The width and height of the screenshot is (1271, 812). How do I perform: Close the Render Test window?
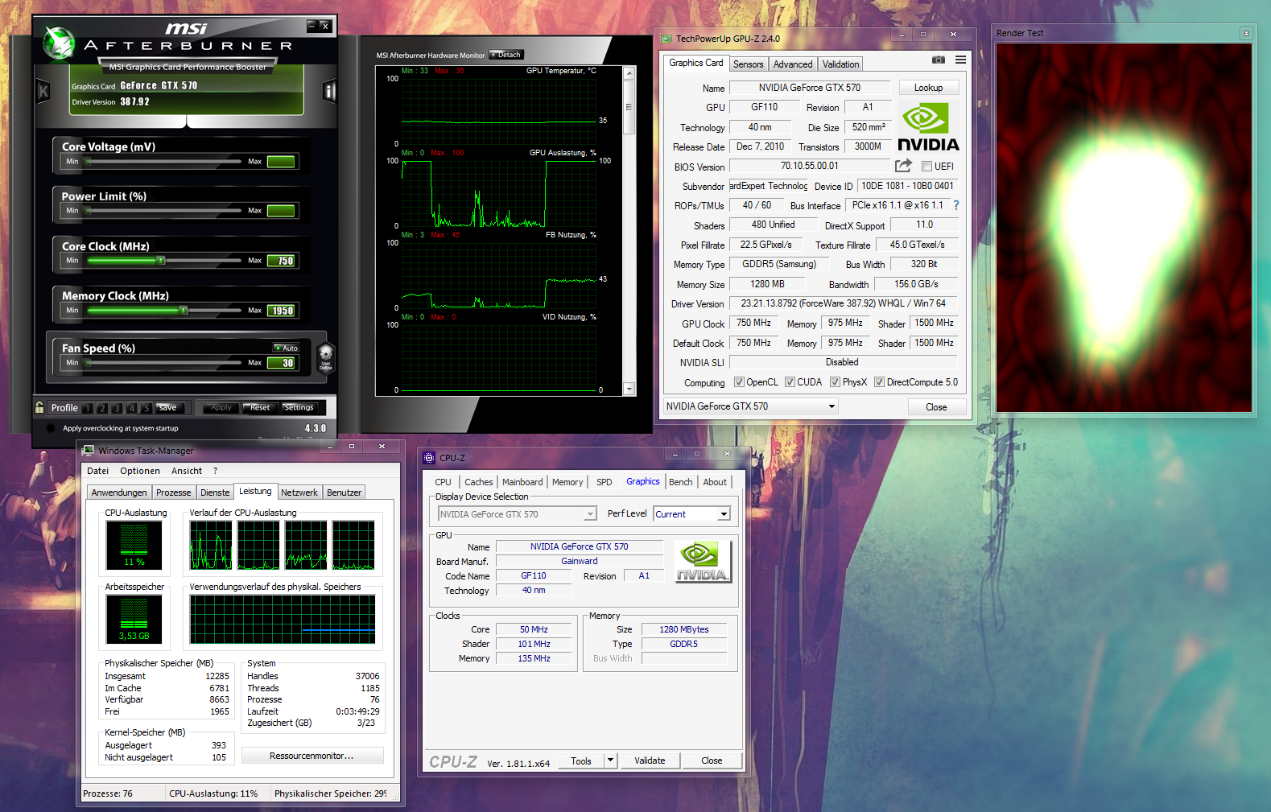tap(1246, 33)
